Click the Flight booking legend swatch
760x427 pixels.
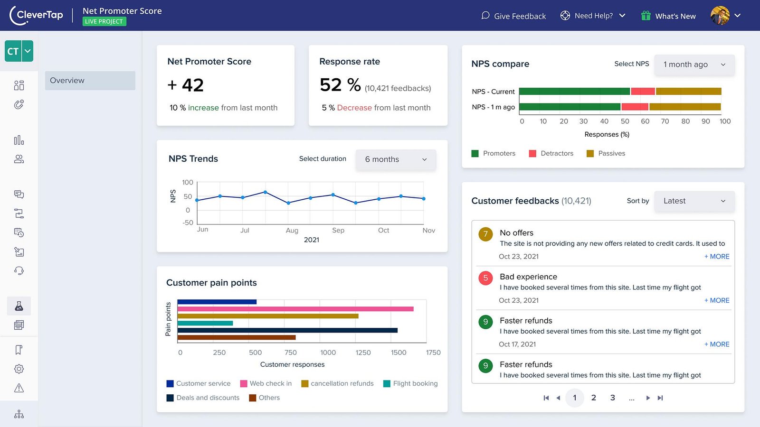[387, 384]
